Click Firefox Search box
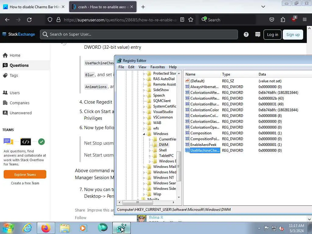Image resolution: width=312 pixels, height=234 pixels. pos(227,20)
